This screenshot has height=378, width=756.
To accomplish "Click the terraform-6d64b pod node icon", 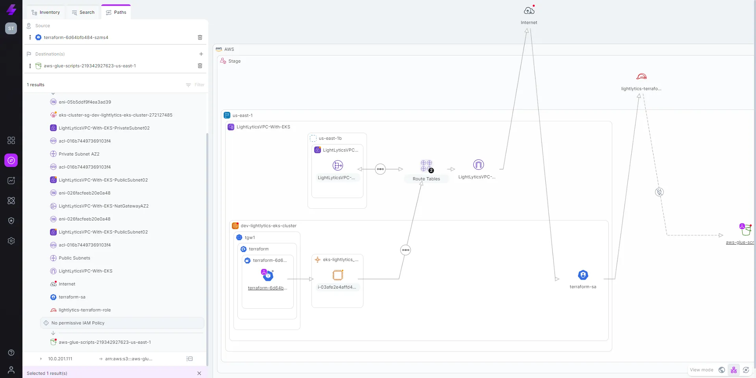I will pos(268,275).
